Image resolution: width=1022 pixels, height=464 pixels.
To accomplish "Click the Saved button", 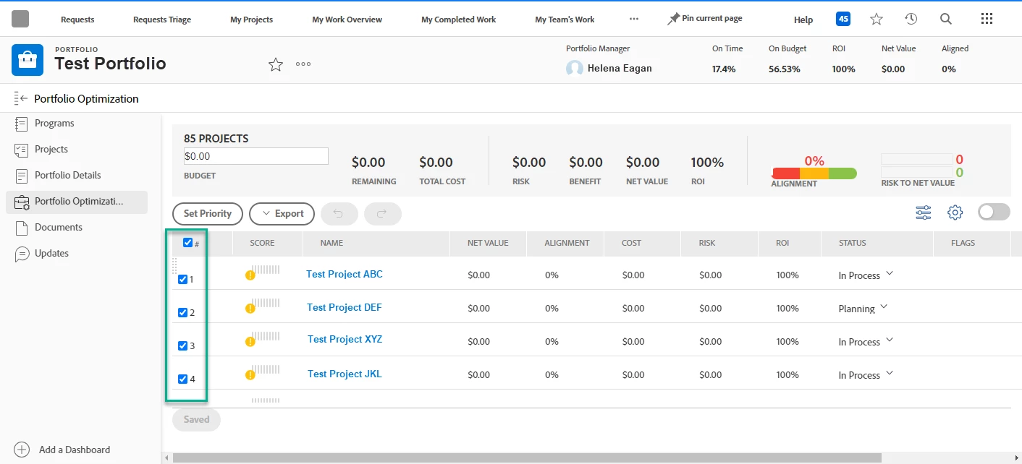I will coord(196,419).
